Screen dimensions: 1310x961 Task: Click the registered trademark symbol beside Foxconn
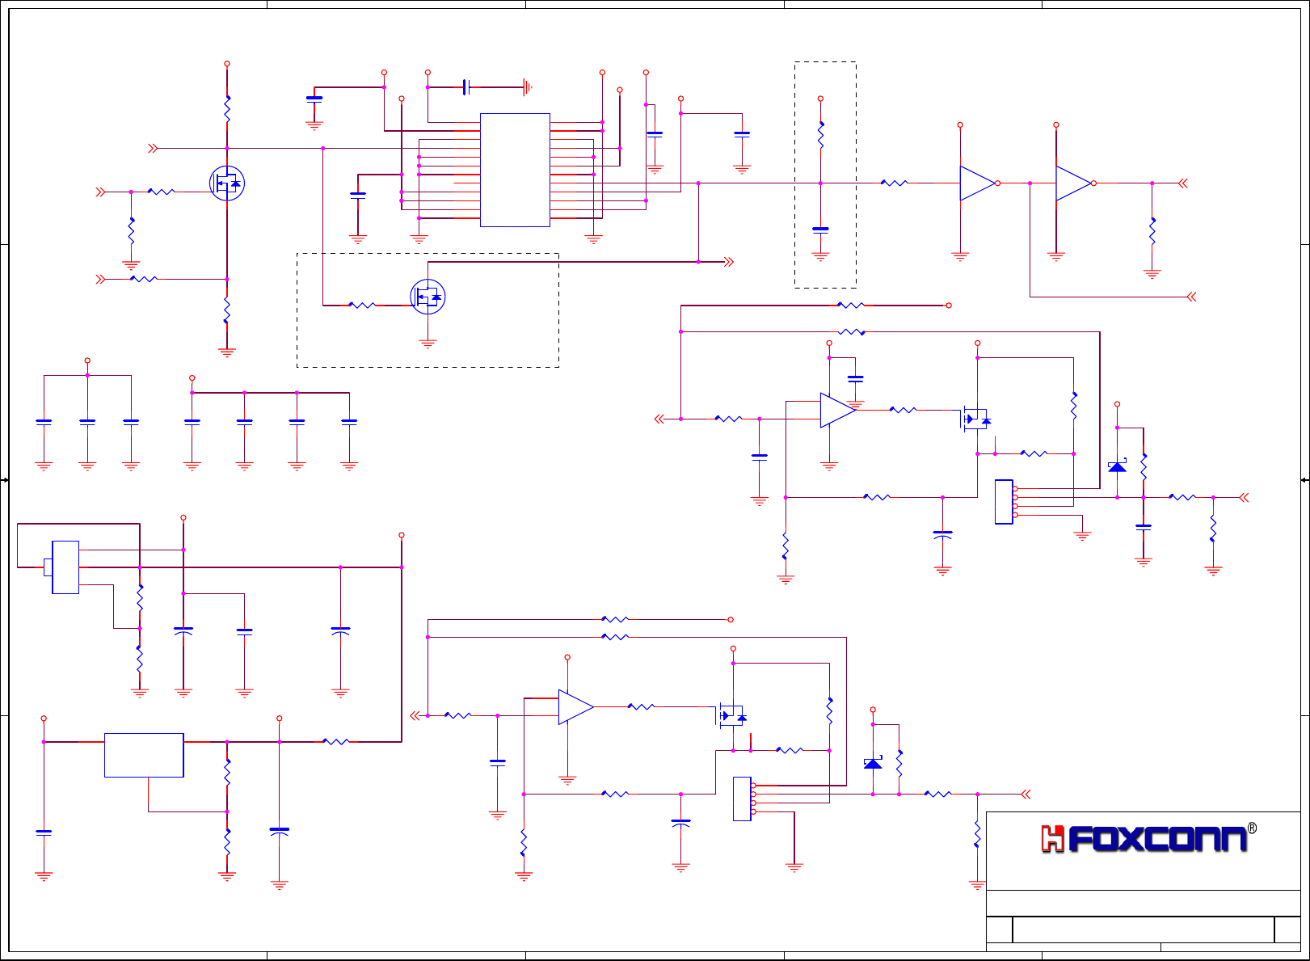1252,828
